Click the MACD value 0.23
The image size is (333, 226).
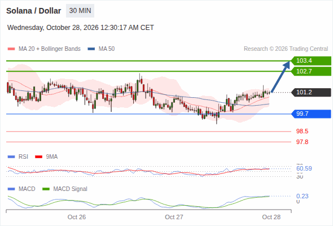[302, 196]
